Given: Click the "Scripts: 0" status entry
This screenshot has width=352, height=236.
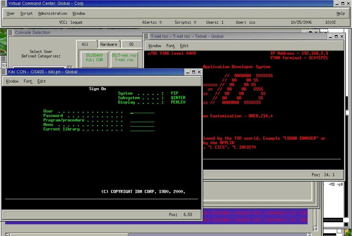Looking at the screenshot, I should pos(185,22).
